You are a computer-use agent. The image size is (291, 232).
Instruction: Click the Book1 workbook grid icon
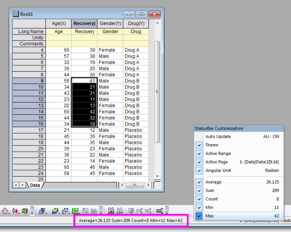[16, 14]
